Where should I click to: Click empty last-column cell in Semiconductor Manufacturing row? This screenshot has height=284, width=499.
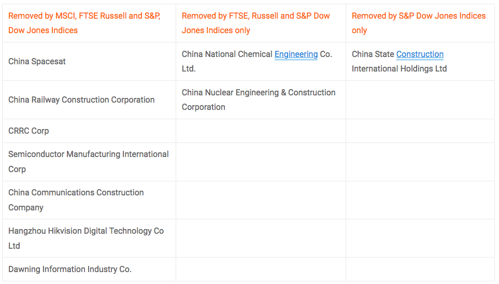pos(420,162)
